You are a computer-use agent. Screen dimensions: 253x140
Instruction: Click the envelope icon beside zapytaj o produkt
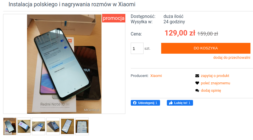(x=197, y=76)
